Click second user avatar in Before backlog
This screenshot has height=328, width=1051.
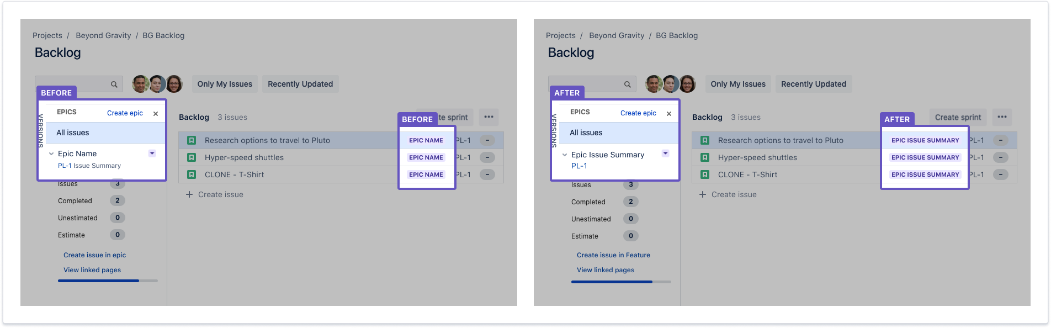157,84
